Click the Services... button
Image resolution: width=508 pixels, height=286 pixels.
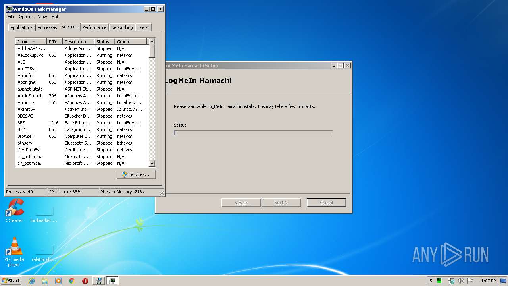136,174
